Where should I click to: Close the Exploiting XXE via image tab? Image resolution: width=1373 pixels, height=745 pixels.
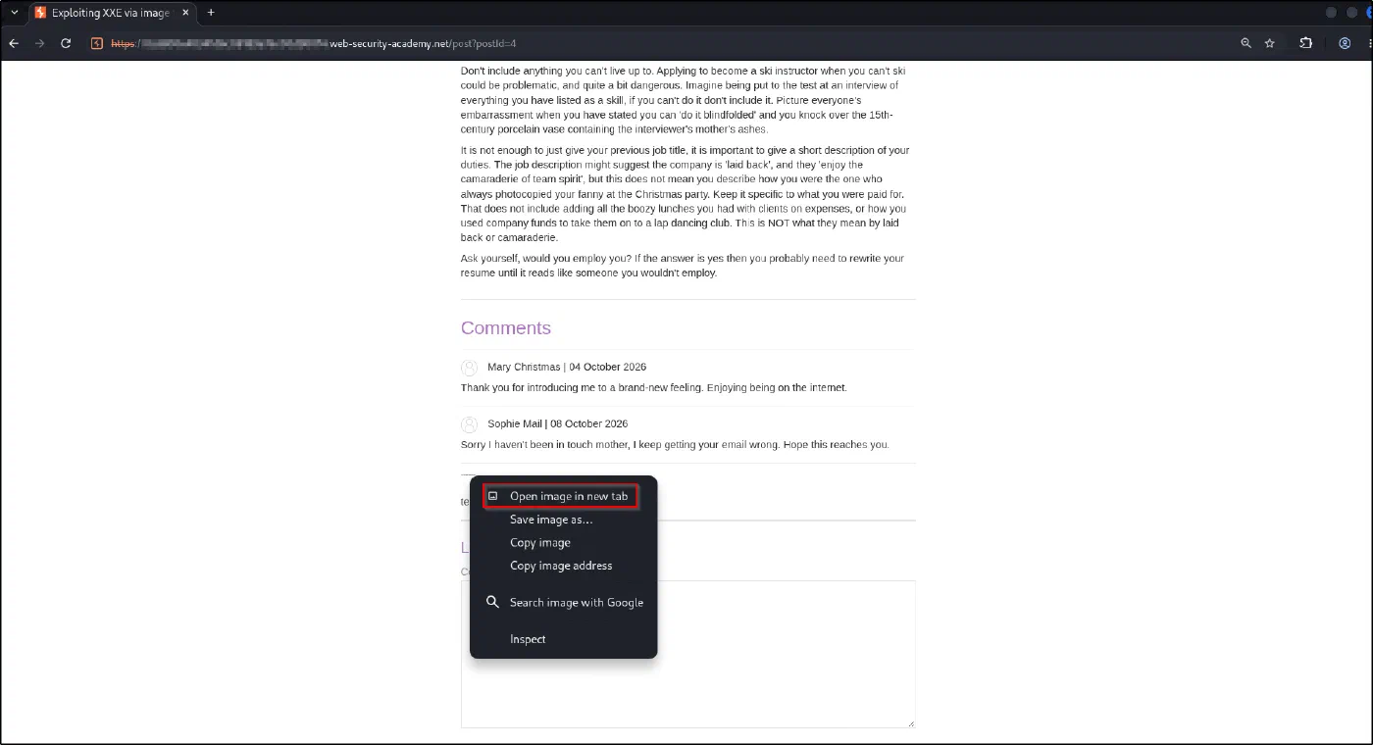(186, 13)
